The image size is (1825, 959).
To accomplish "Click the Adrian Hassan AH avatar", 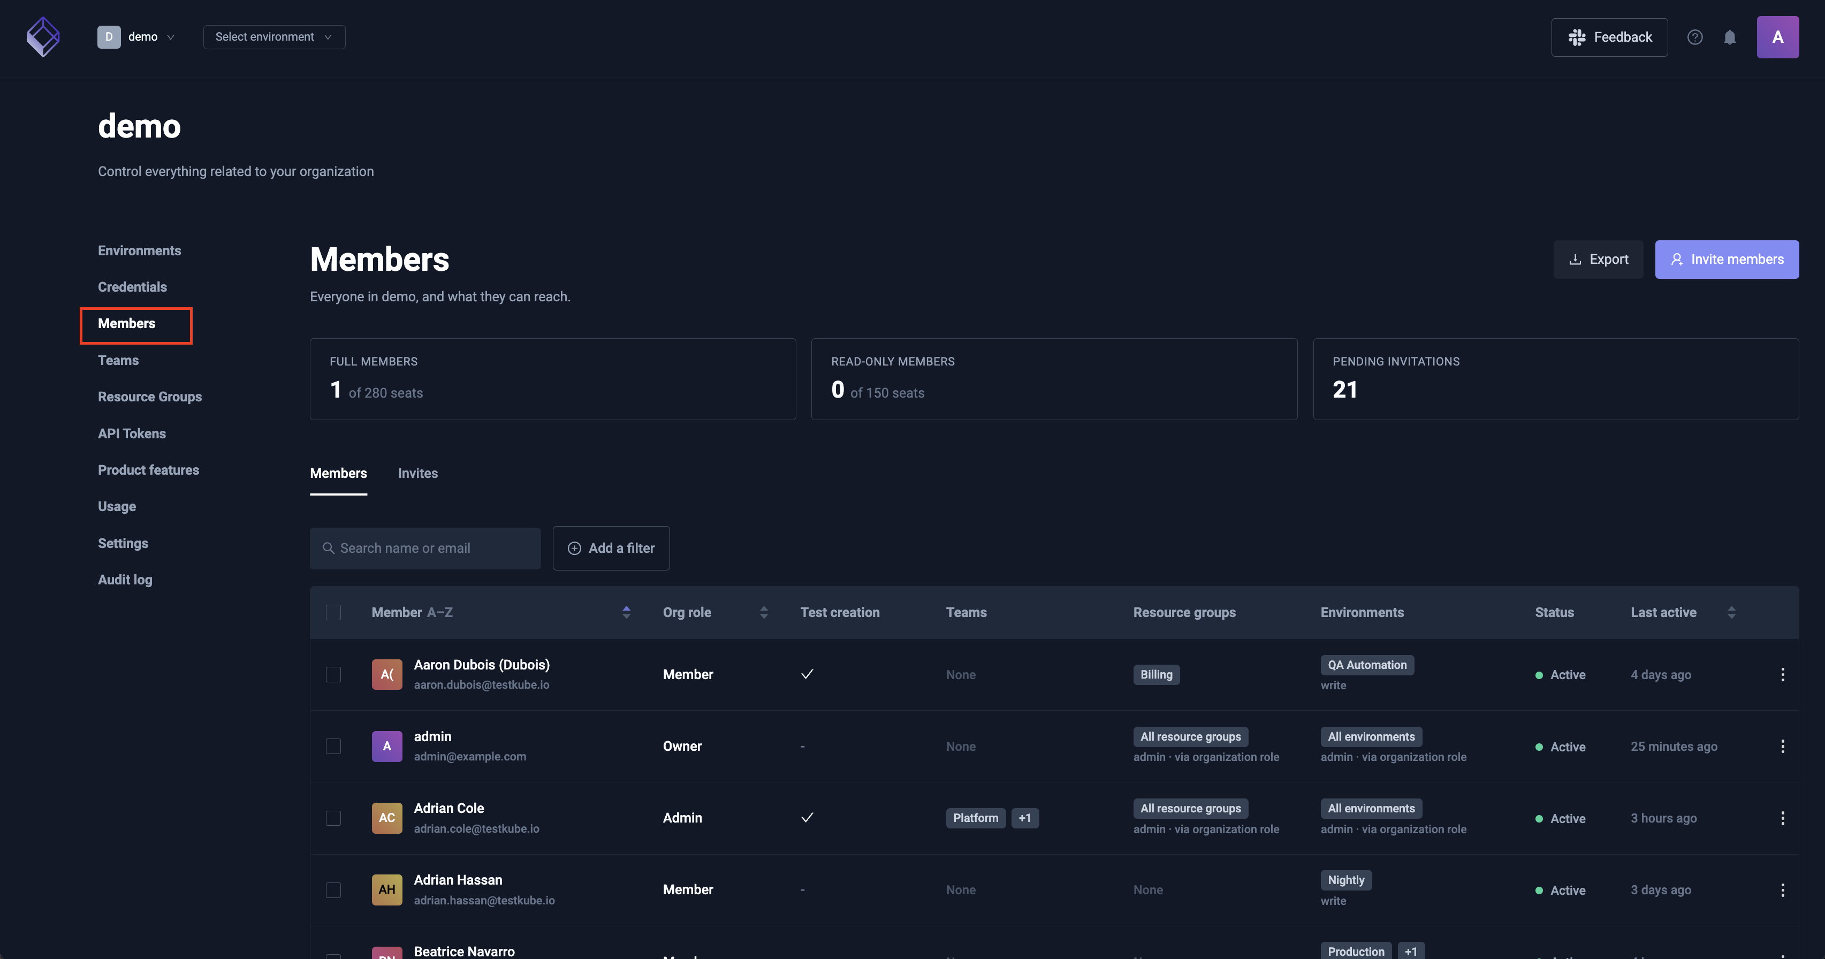I will (x=387, y=889).
